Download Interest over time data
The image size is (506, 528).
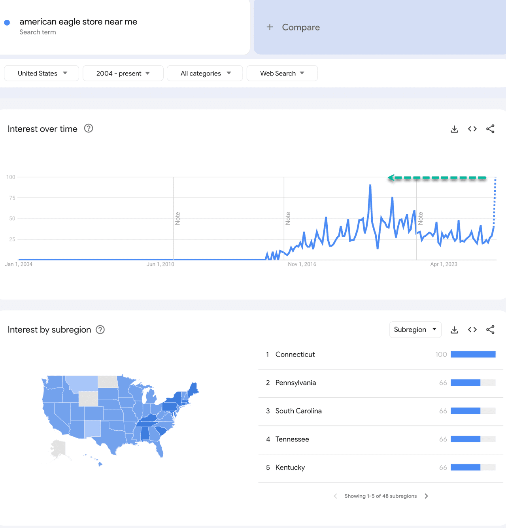click(454, 129)
